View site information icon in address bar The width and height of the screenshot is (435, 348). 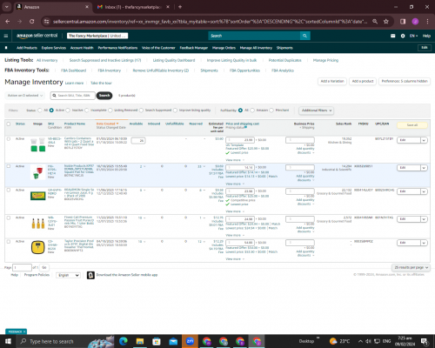coord(46,22)
